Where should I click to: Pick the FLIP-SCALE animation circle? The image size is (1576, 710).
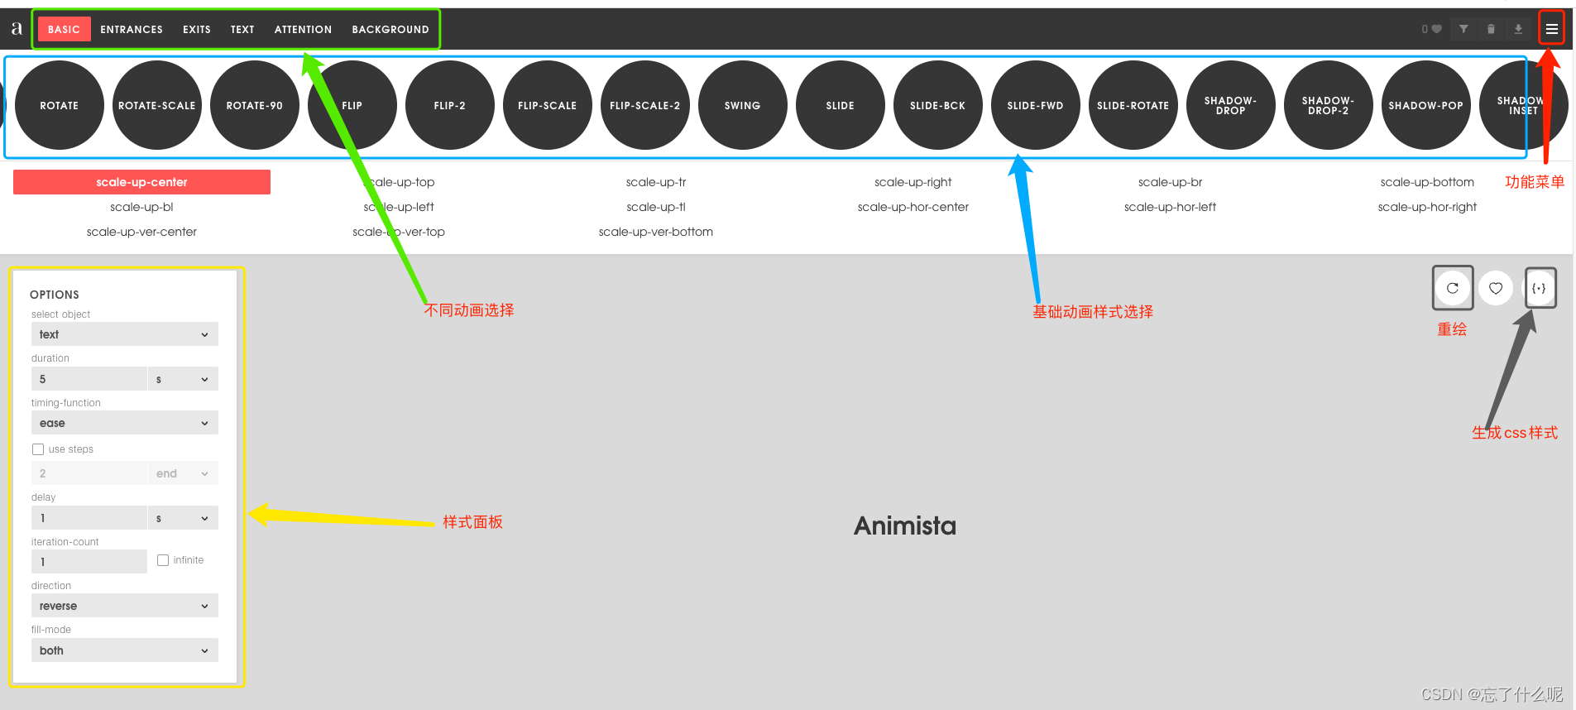pos(548,105)
